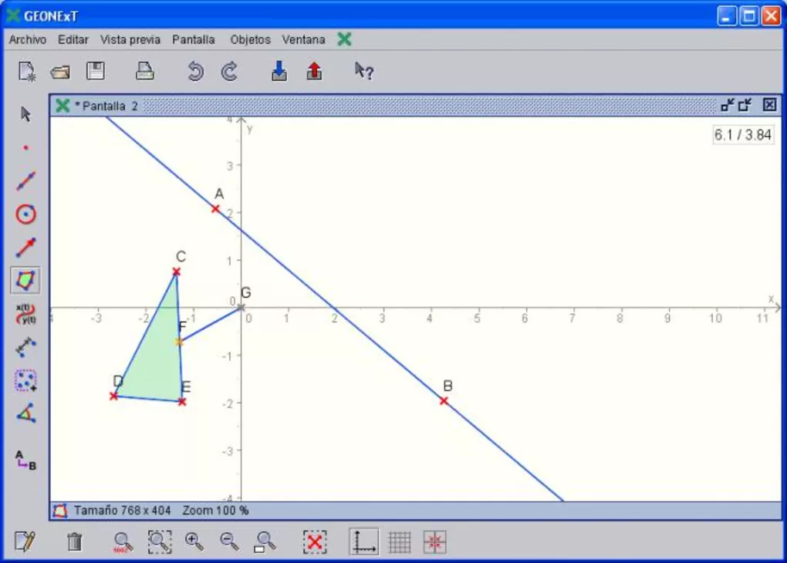Select the circle drawing tool
This screenshot has height=563, width=787.
26,214
